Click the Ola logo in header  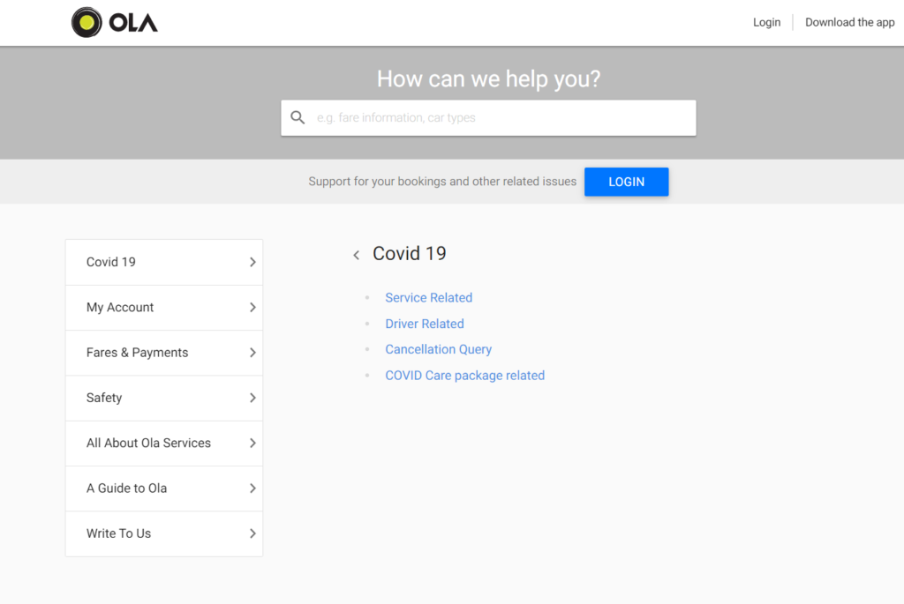[x=115, y=23]
